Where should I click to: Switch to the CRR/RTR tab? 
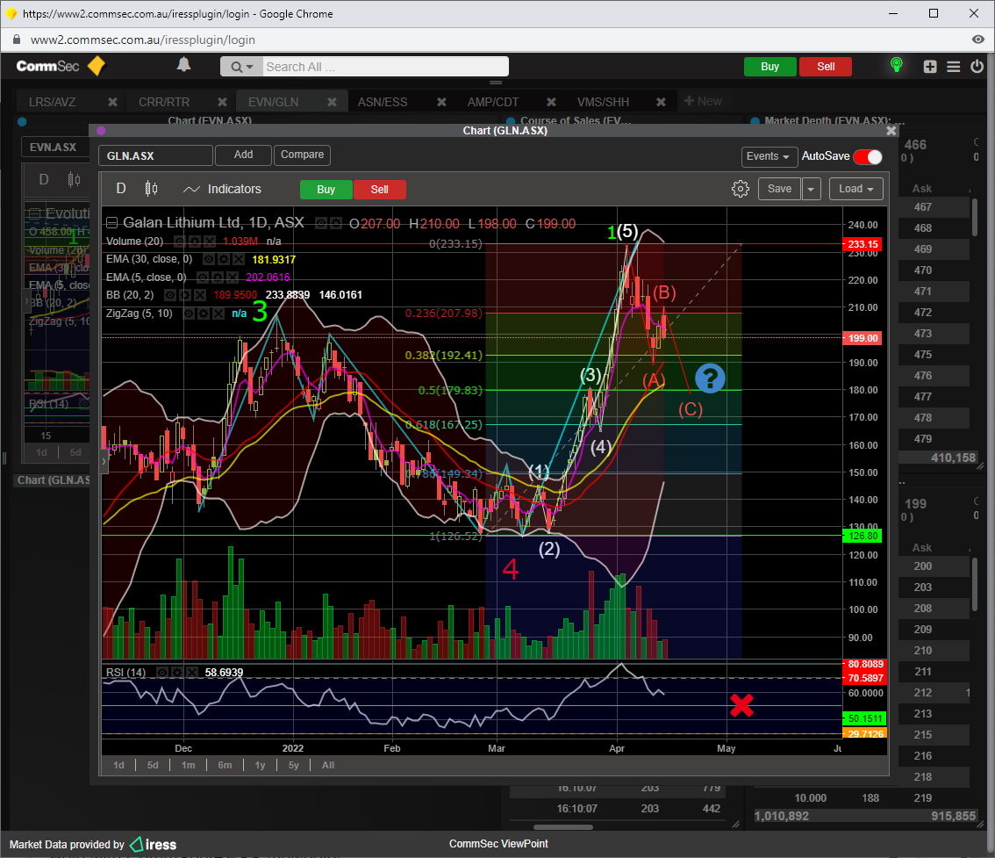point(164,102)
